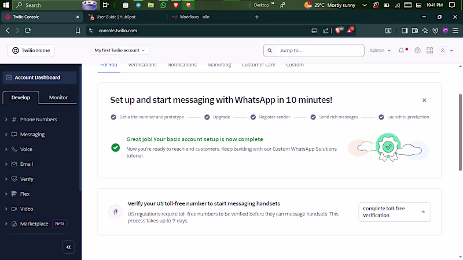Select the Notifications tab

tap(182, 65)
